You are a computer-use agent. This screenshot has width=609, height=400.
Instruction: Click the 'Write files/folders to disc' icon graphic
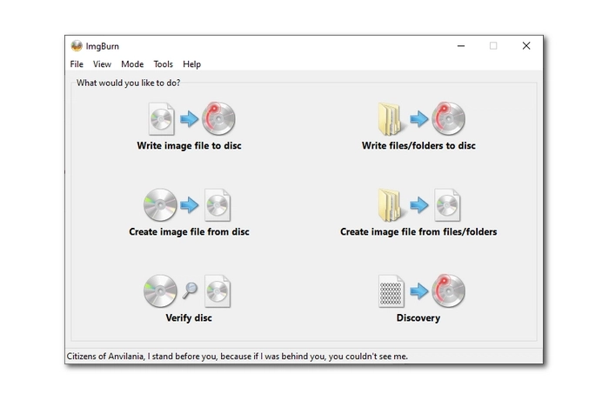(421, 118)
